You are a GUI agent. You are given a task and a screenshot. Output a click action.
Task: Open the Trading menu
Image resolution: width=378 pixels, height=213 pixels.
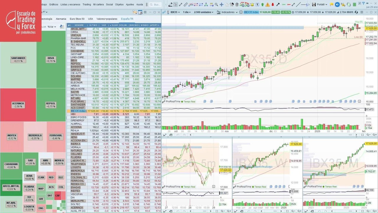tap(87, 4)
